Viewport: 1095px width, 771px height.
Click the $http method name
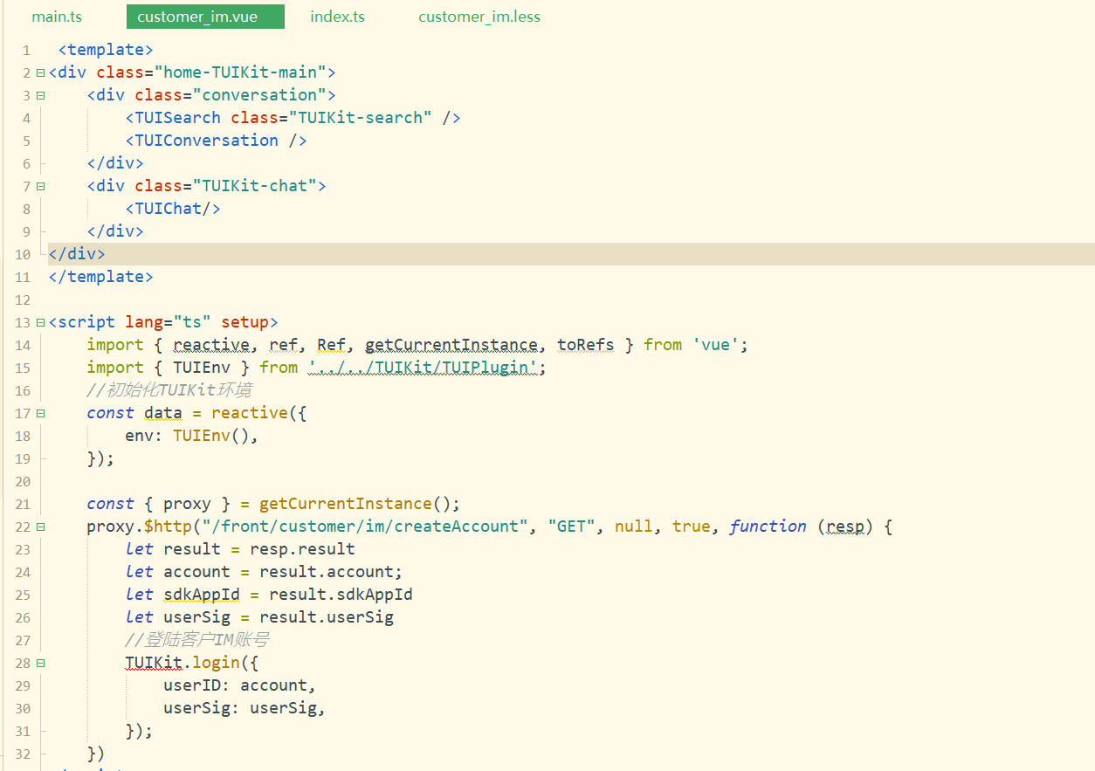click(x=169, y=527)
